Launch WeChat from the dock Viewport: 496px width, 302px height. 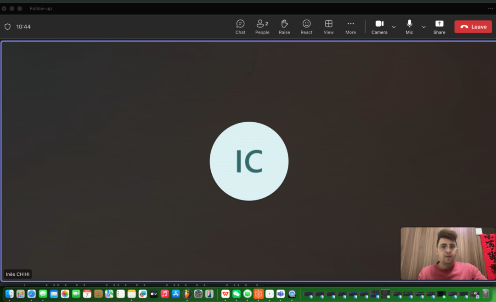(x=237, y=294)
